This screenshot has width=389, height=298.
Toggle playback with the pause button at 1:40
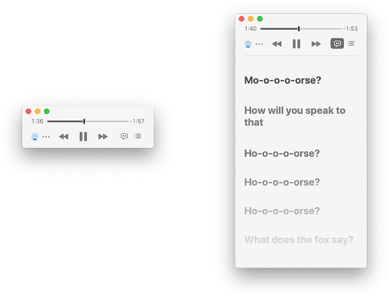[296, 44]
